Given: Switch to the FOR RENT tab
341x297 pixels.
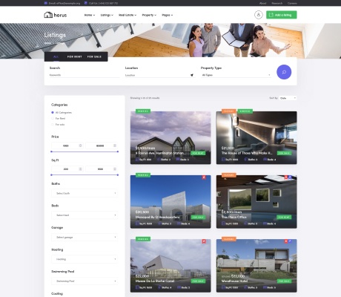Looking at the screenshot, I should [74, 56].
